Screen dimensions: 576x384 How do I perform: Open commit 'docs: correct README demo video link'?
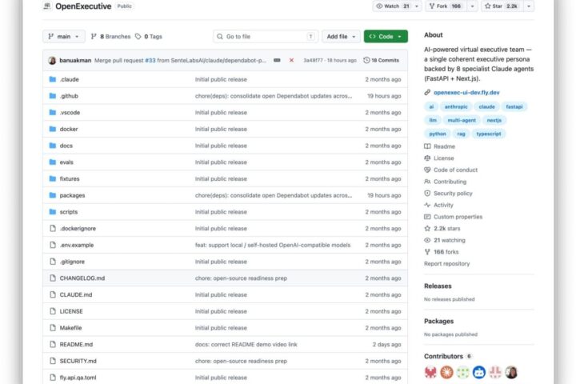246,344
